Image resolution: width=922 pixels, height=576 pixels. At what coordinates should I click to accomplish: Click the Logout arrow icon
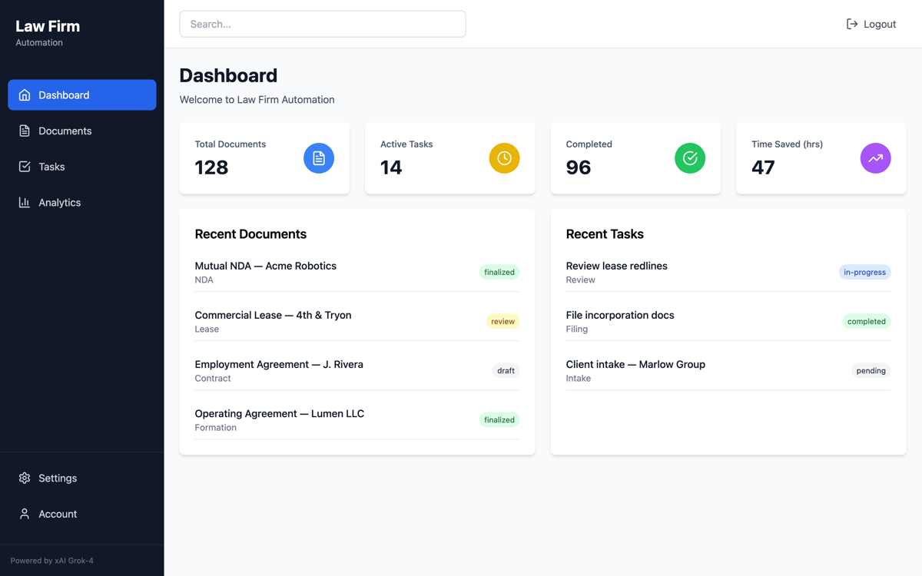(x=852, y=24)
